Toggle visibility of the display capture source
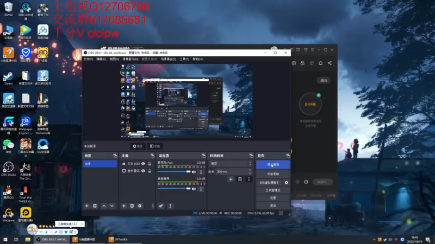 click(x=143, y=171)
